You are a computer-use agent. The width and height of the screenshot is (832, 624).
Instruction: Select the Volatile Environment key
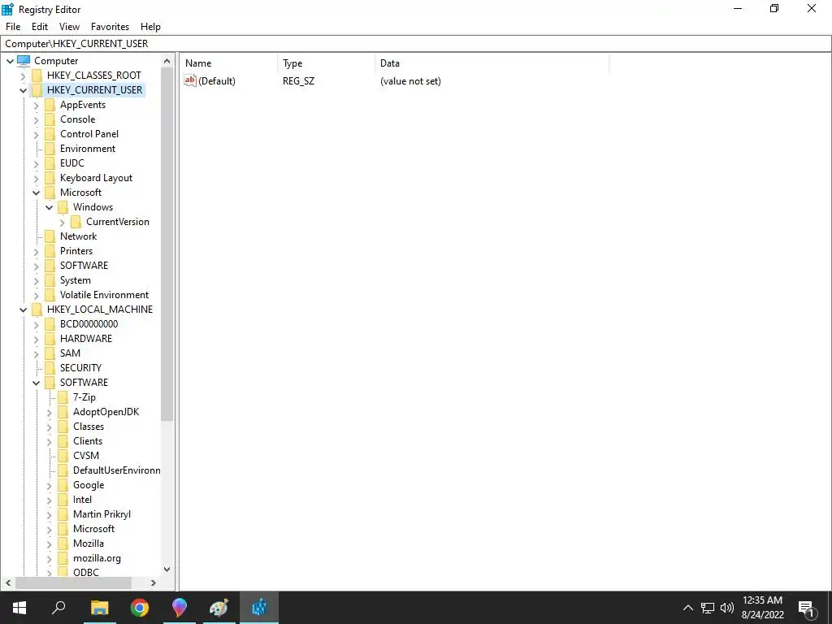104,295
